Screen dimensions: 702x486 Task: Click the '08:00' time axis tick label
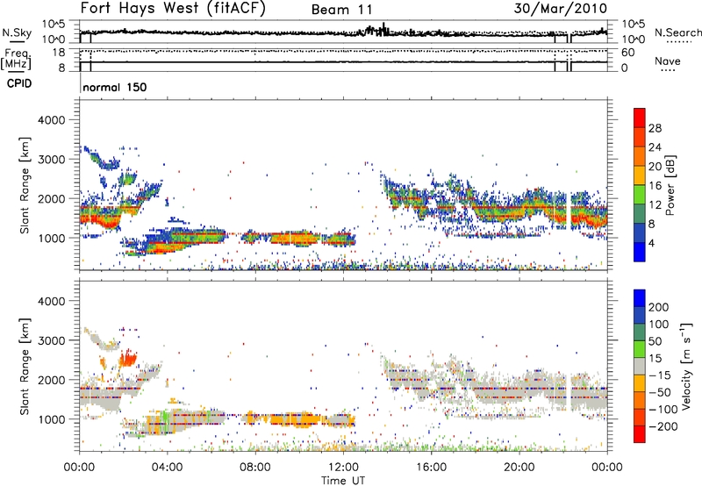point(255,468)
